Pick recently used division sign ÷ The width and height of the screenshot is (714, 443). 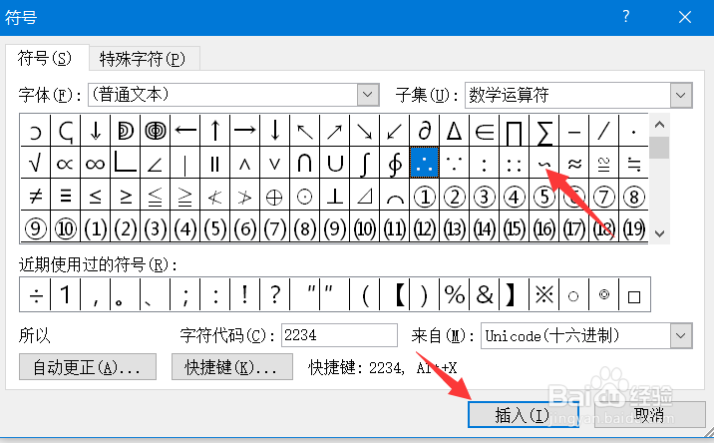click(35, 294)
